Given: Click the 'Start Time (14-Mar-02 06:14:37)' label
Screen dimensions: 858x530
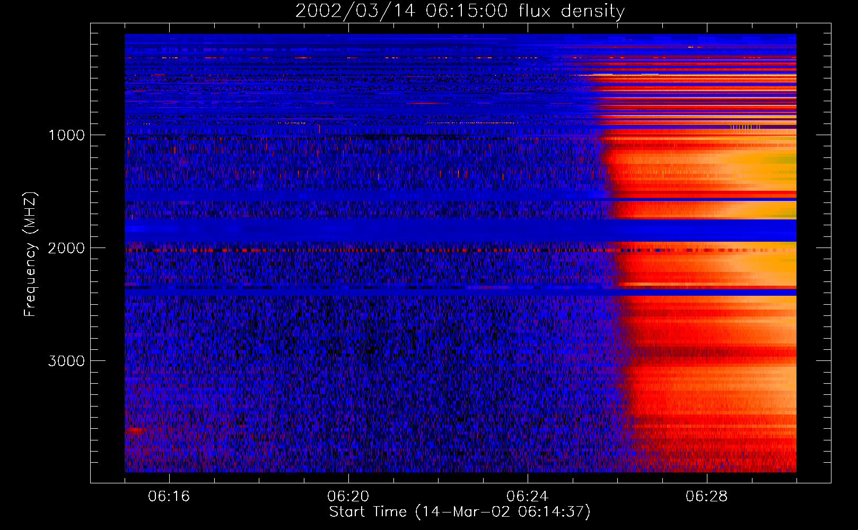Looking at the screenshot, I should click(x=460, y=512).
